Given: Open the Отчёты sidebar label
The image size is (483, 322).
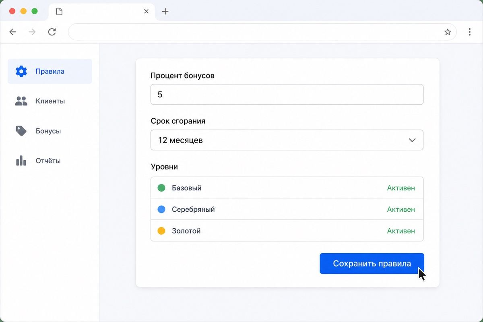Looking at the screenshot, I should [x=48, y=161].
